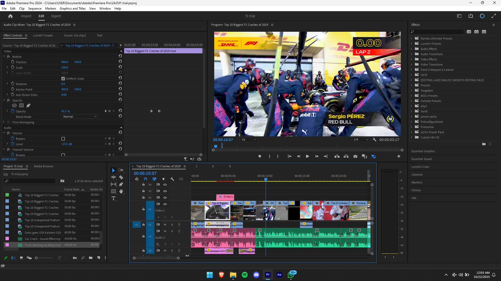Viewport: 501px width, 281px height.
Task: Expand Time Remapping effect
Action: 4,122
